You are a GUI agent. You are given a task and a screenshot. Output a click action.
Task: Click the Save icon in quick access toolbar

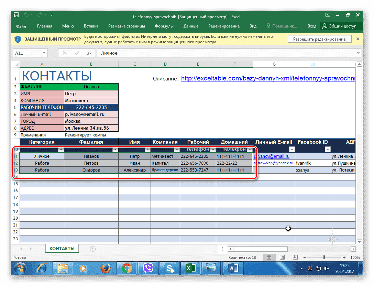16,14
